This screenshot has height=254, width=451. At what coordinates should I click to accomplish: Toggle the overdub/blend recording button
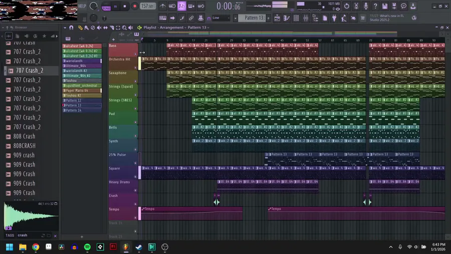pyautogui.click(x=191, y=6)
